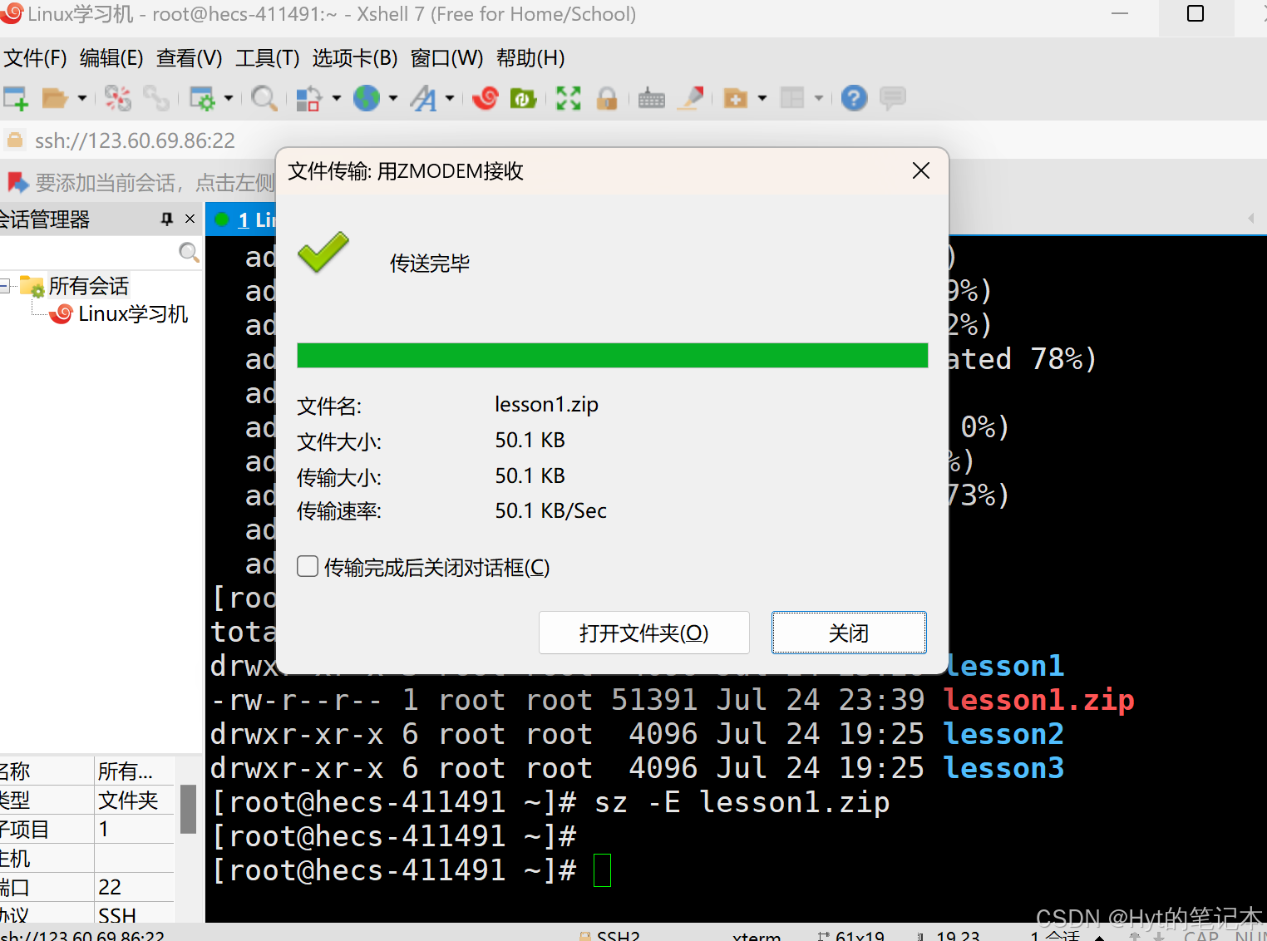The image size is (1267, 941).
Task: Click the padlock icon in the address bar
Action: (15, 140)
